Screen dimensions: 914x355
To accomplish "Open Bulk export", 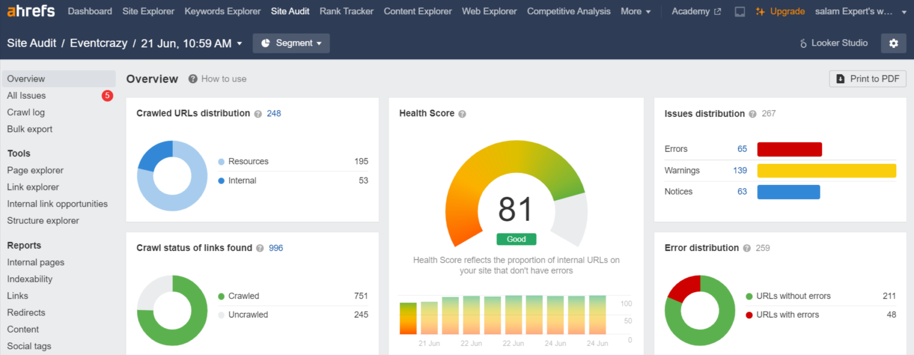I will click(x=30, y=129).
